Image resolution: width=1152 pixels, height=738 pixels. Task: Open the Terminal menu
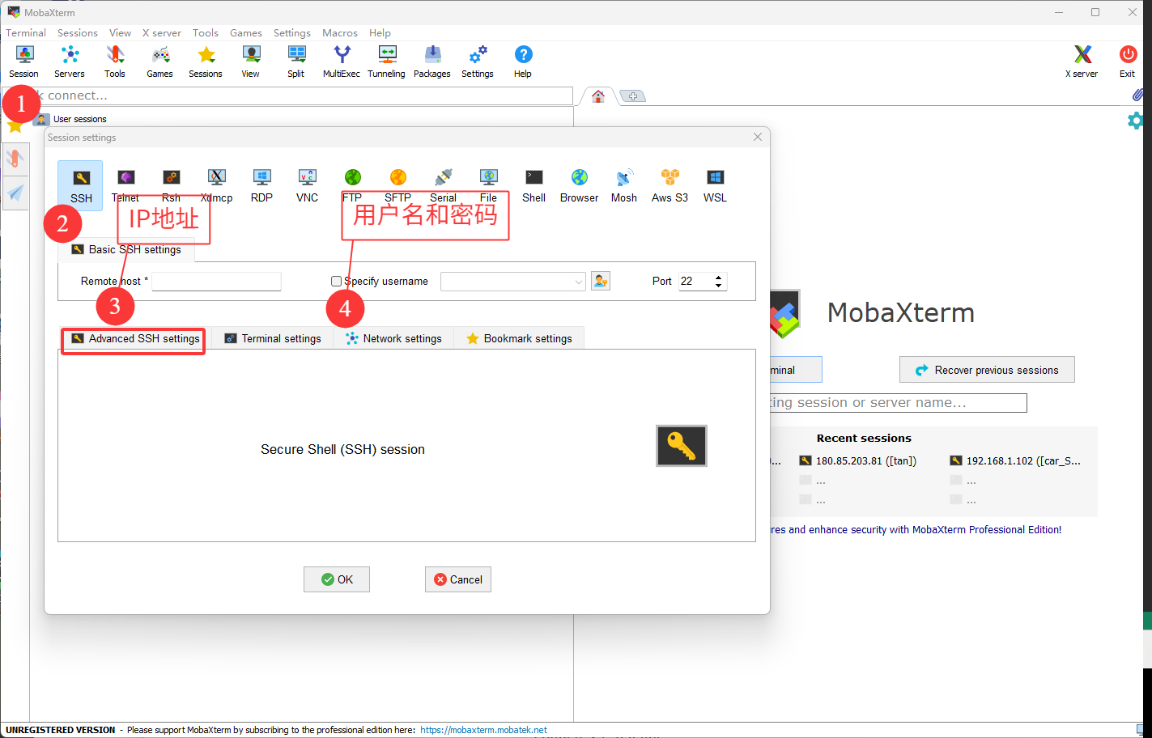click(26, 32)
